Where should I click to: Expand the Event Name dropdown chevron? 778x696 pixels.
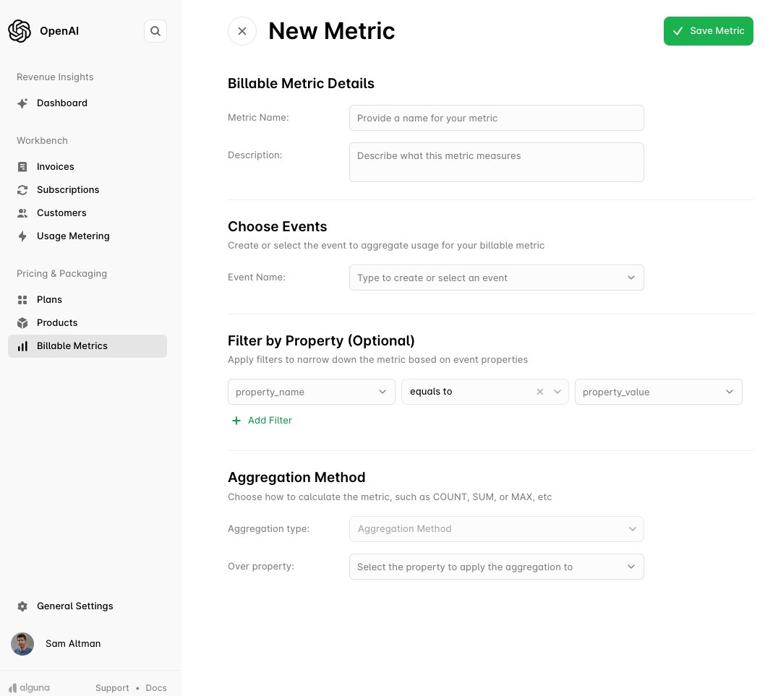coord(631,278)
